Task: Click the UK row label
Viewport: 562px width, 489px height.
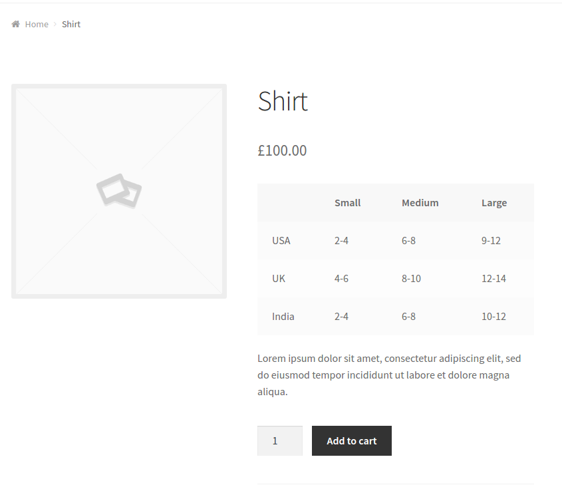Action: (x=279, y=279)
